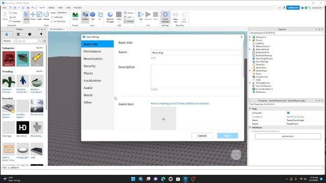Image resolution: width=326 pixels, height=183 pixels.
Task: Activate the Rotate tool
Action: pos(46,16)
